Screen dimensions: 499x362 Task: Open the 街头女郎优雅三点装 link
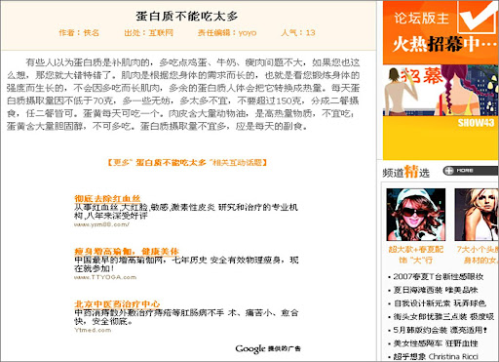click(x=443, y=316)
